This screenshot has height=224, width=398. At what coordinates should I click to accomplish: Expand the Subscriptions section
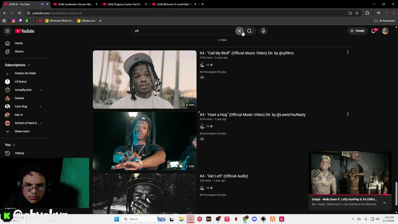click(x=17, y=65)
